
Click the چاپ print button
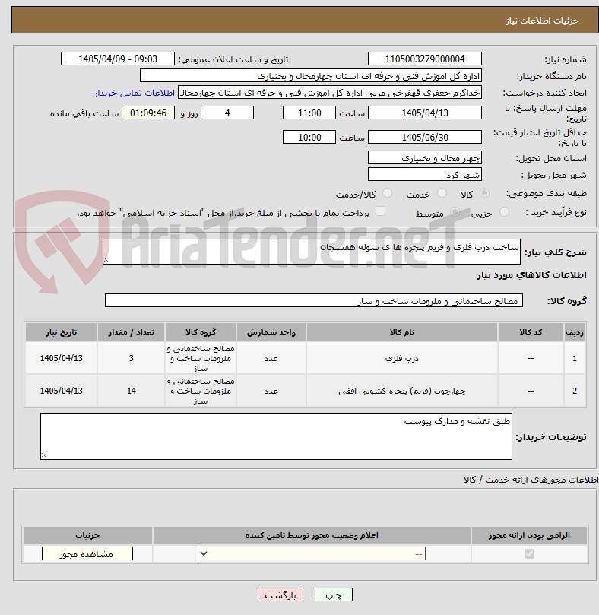tap(334, 594)
